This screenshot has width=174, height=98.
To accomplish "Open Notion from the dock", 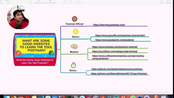I will coord(75,97).
